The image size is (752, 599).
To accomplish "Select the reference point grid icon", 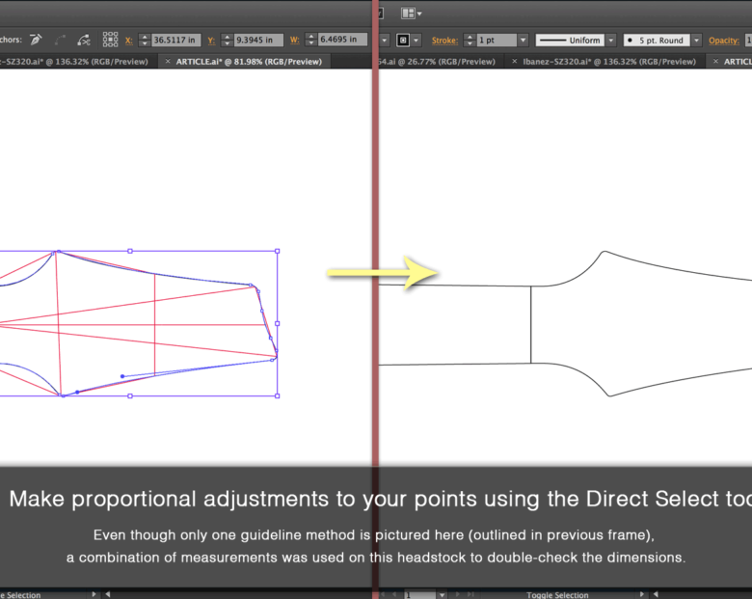I will click(x=111, y=40).
